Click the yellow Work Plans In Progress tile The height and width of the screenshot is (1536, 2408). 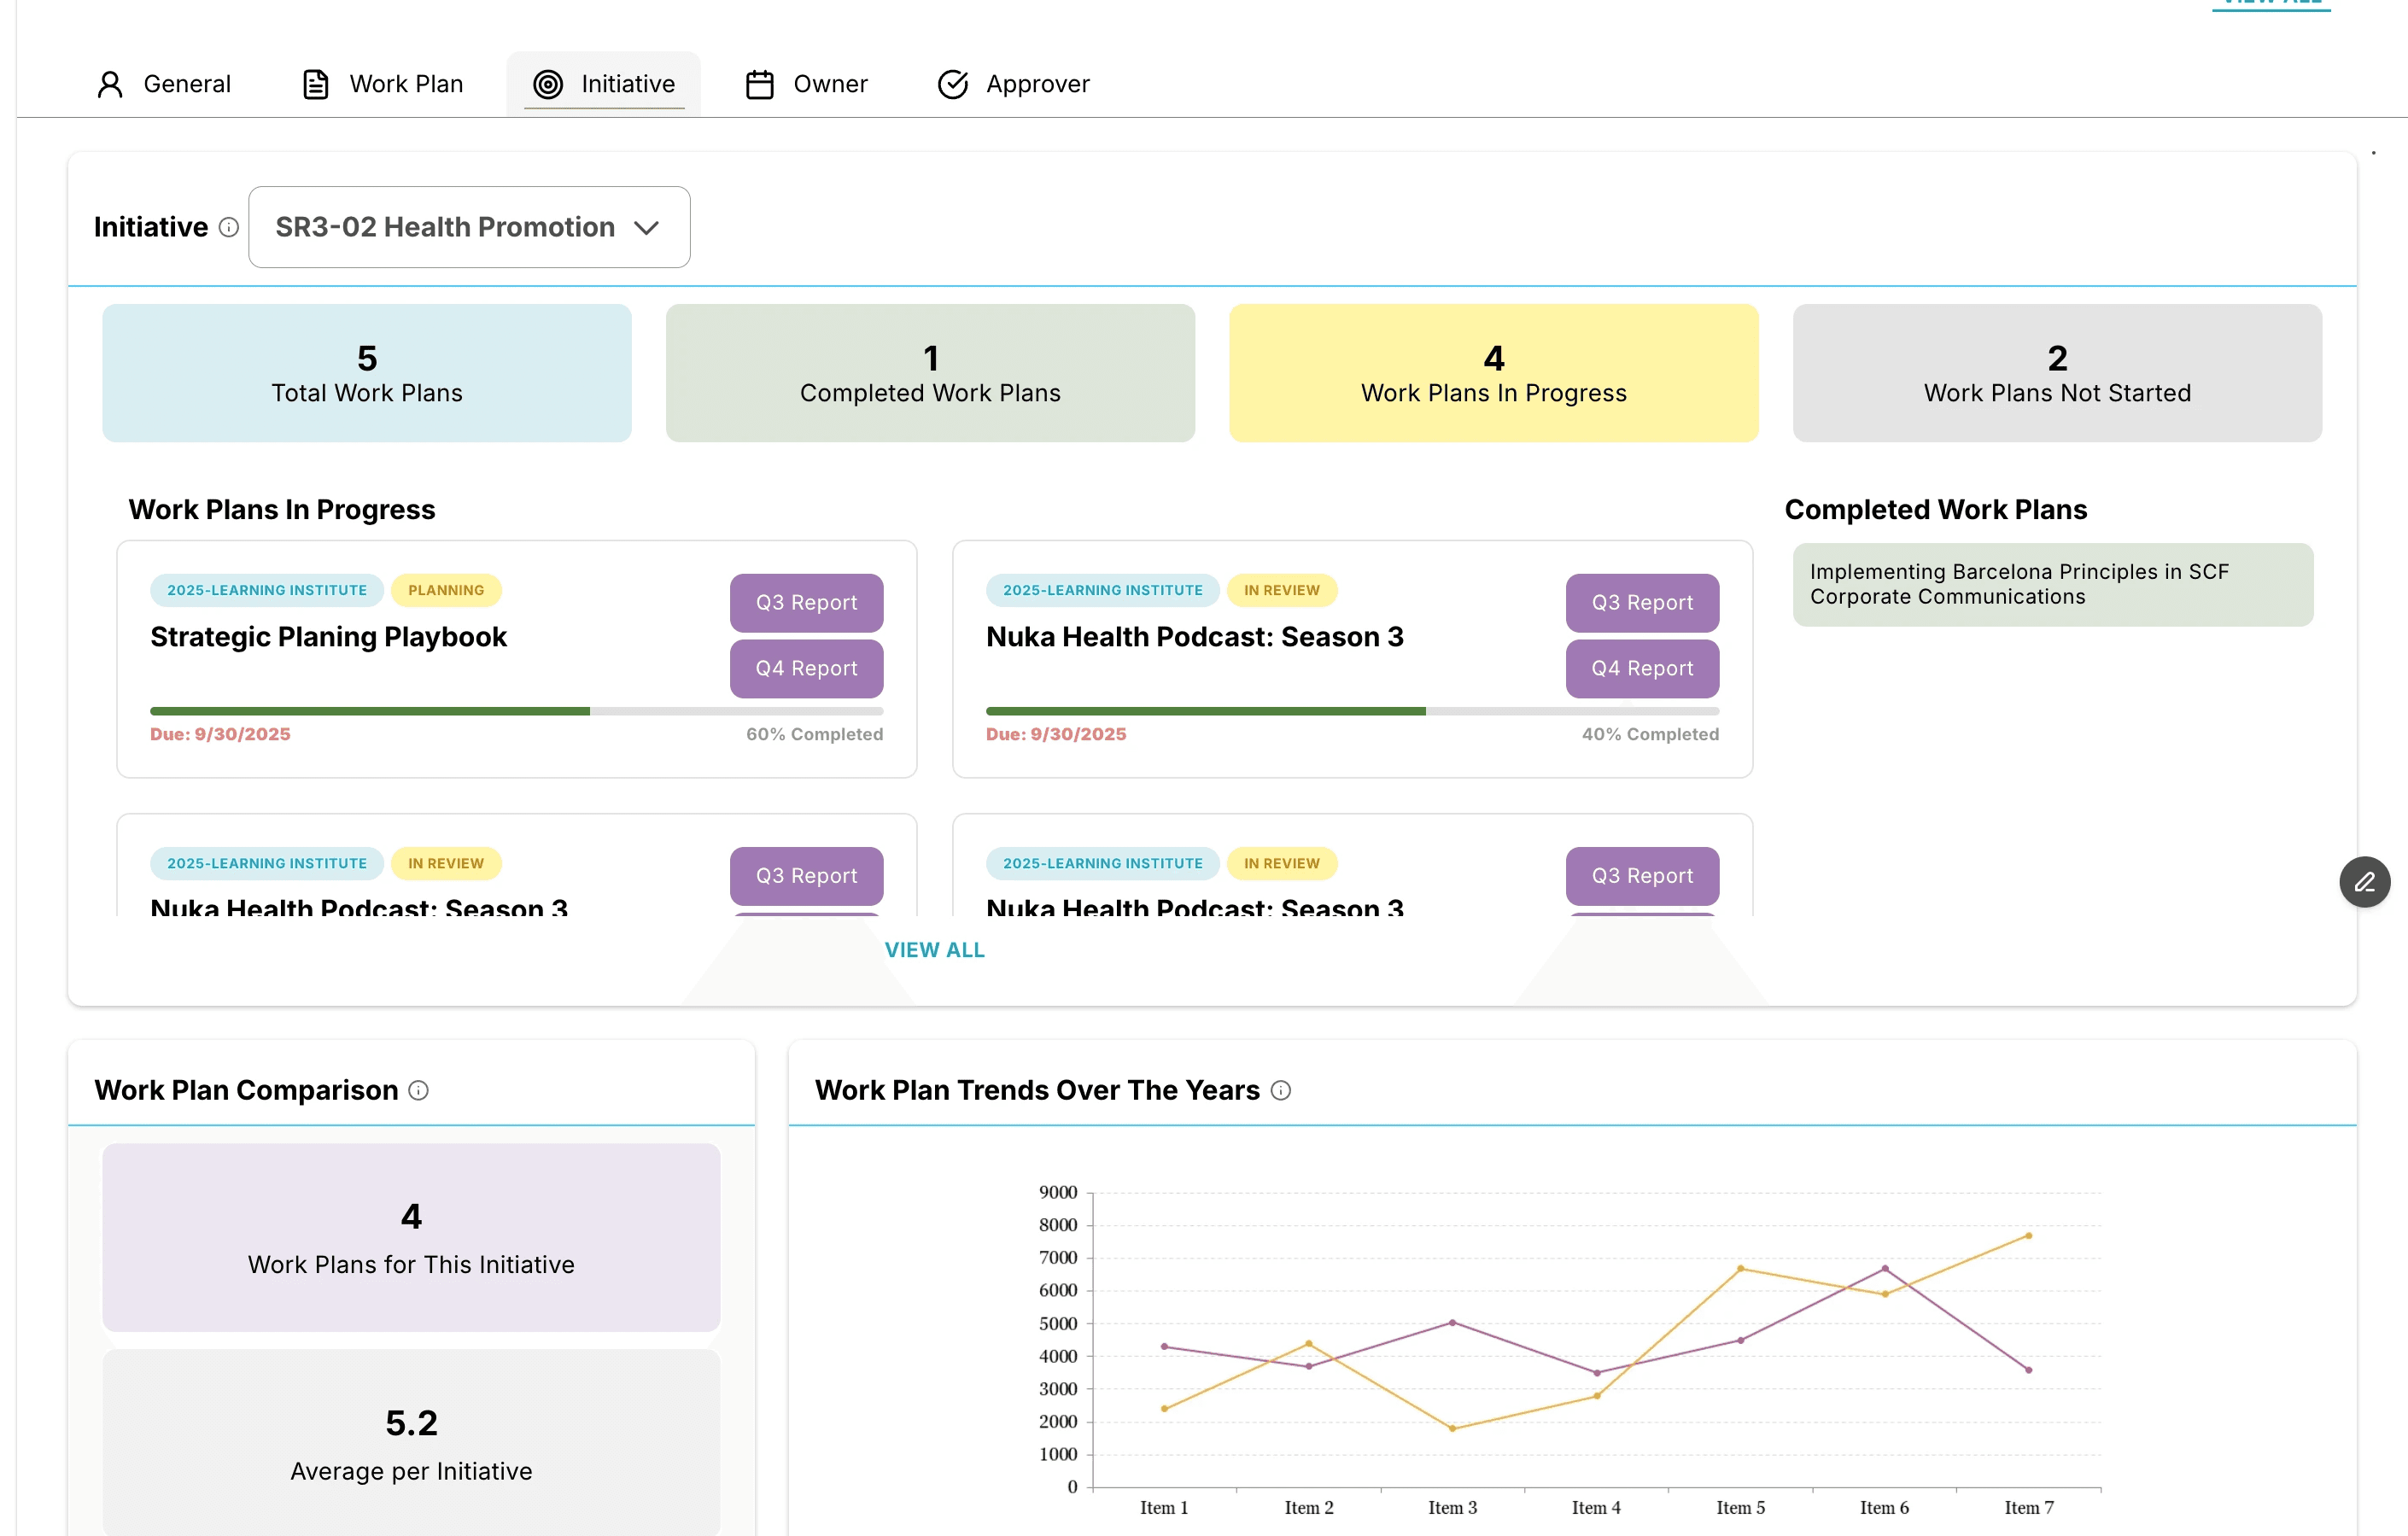(1493, 373)
